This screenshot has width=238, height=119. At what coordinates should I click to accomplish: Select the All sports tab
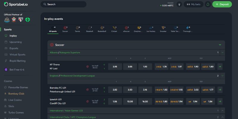(53, 29)
